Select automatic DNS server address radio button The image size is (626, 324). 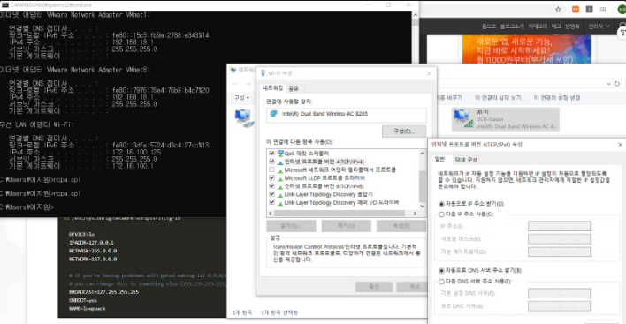pos(441,271)
